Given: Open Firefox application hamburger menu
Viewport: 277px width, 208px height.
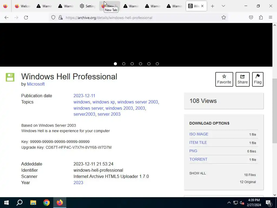Looking at the screenshot, I should (271, 17).
